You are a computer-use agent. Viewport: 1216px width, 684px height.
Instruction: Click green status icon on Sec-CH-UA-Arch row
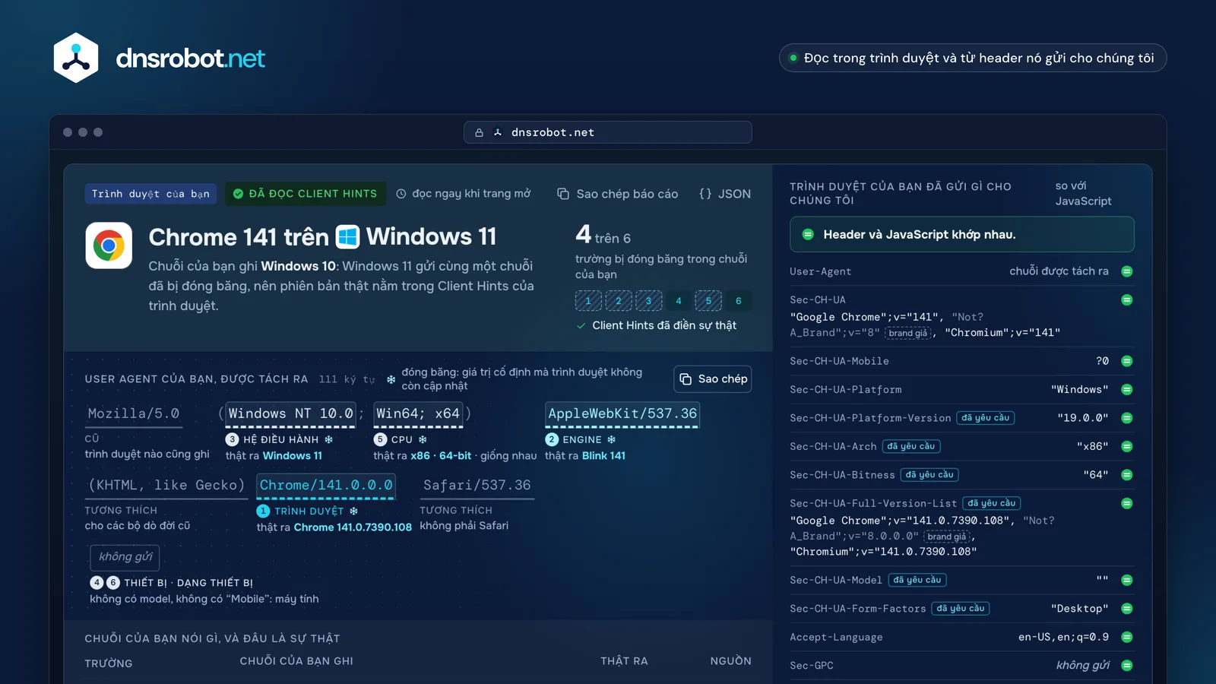[1127, 446]
